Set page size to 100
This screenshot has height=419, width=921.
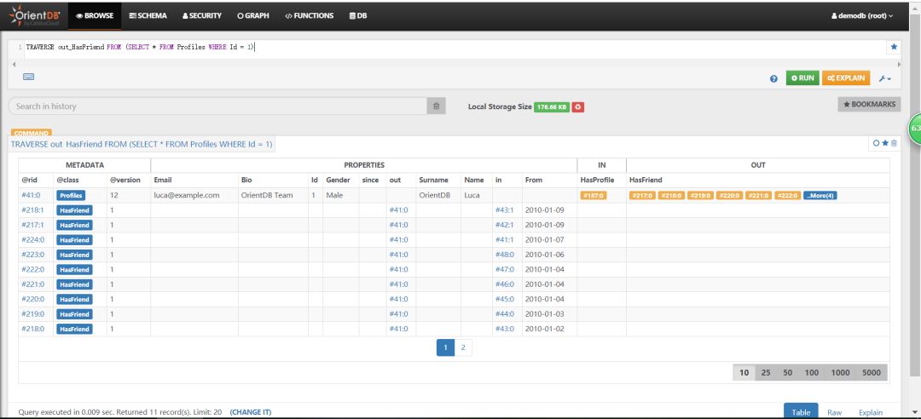pyautogui.click(x=812, y=373)
